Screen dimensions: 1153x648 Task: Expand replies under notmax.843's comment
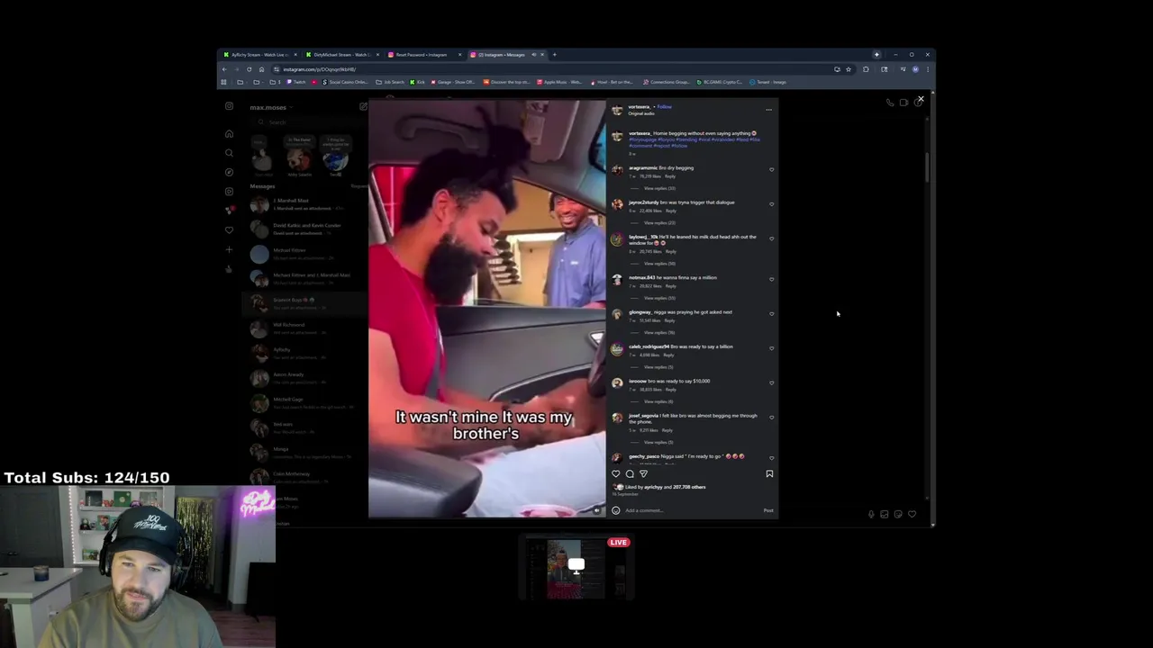tap(659, 298)
